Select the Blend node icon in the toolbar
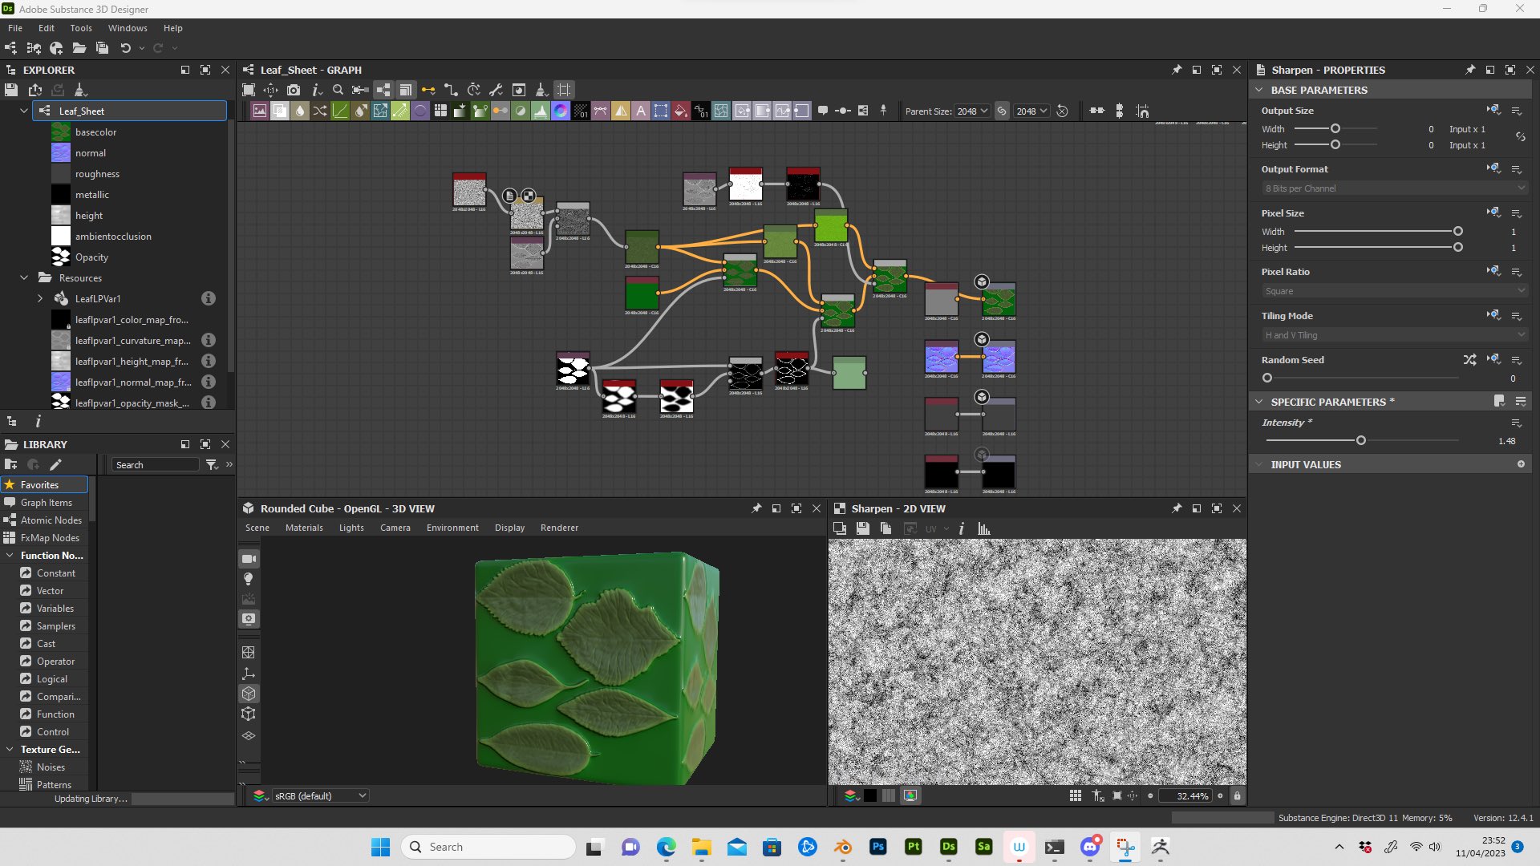Screen dimensions: 1540x866 coord(279,111)
